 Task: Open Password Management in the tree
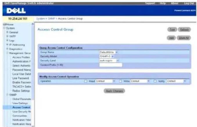(22, 70)
